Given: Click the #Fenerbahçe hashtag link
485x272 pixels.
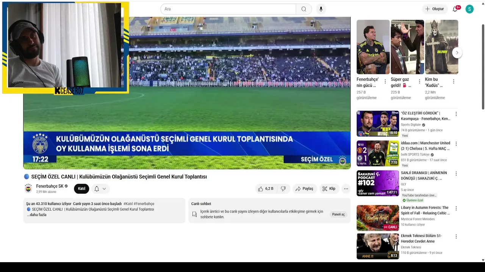Looking at the screenshot, I should (144, 204).
